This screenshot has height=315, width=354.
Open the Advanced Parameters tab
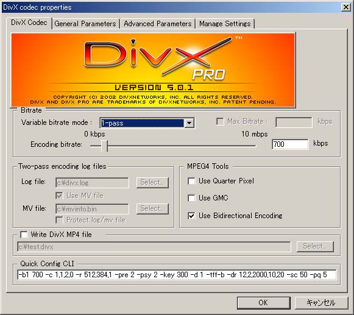[x=157, y=24]
